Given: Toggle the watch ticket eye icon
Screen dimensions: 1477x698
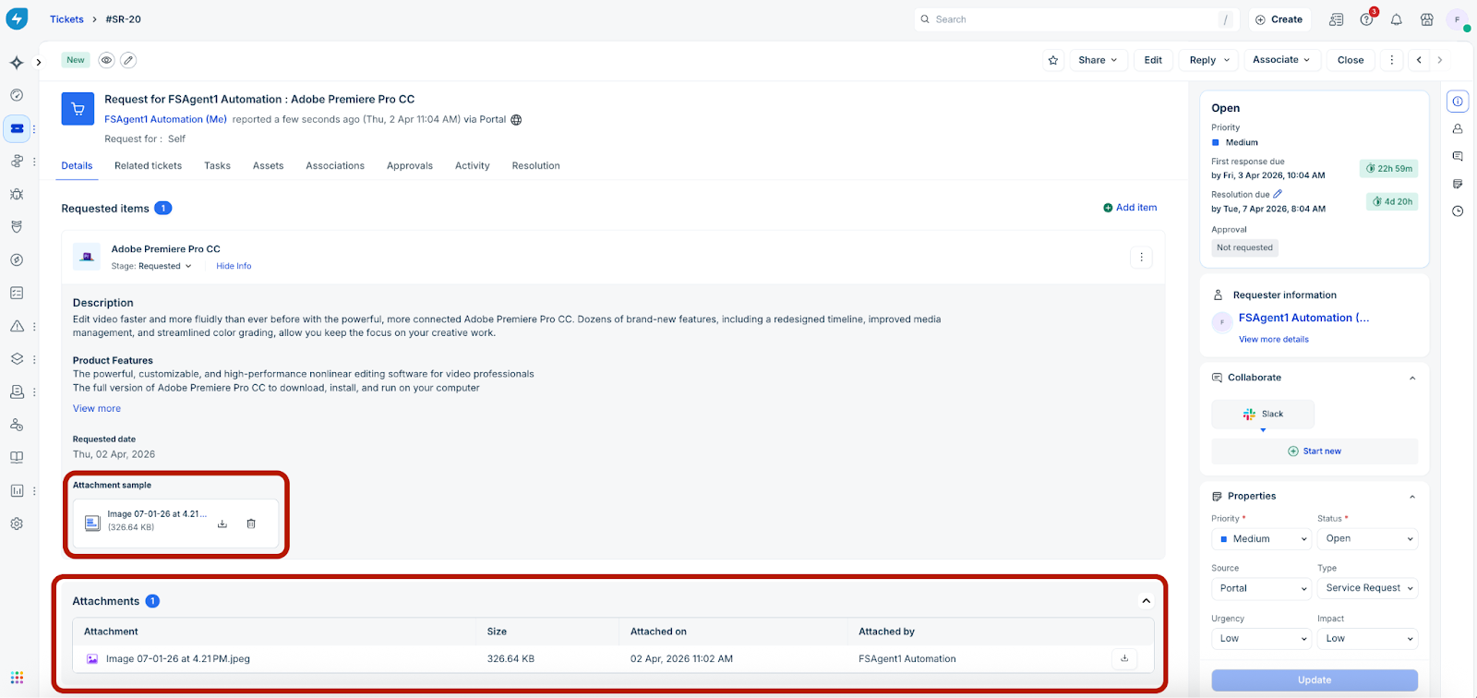Looking at the screenshot, I should coord(107,60).
